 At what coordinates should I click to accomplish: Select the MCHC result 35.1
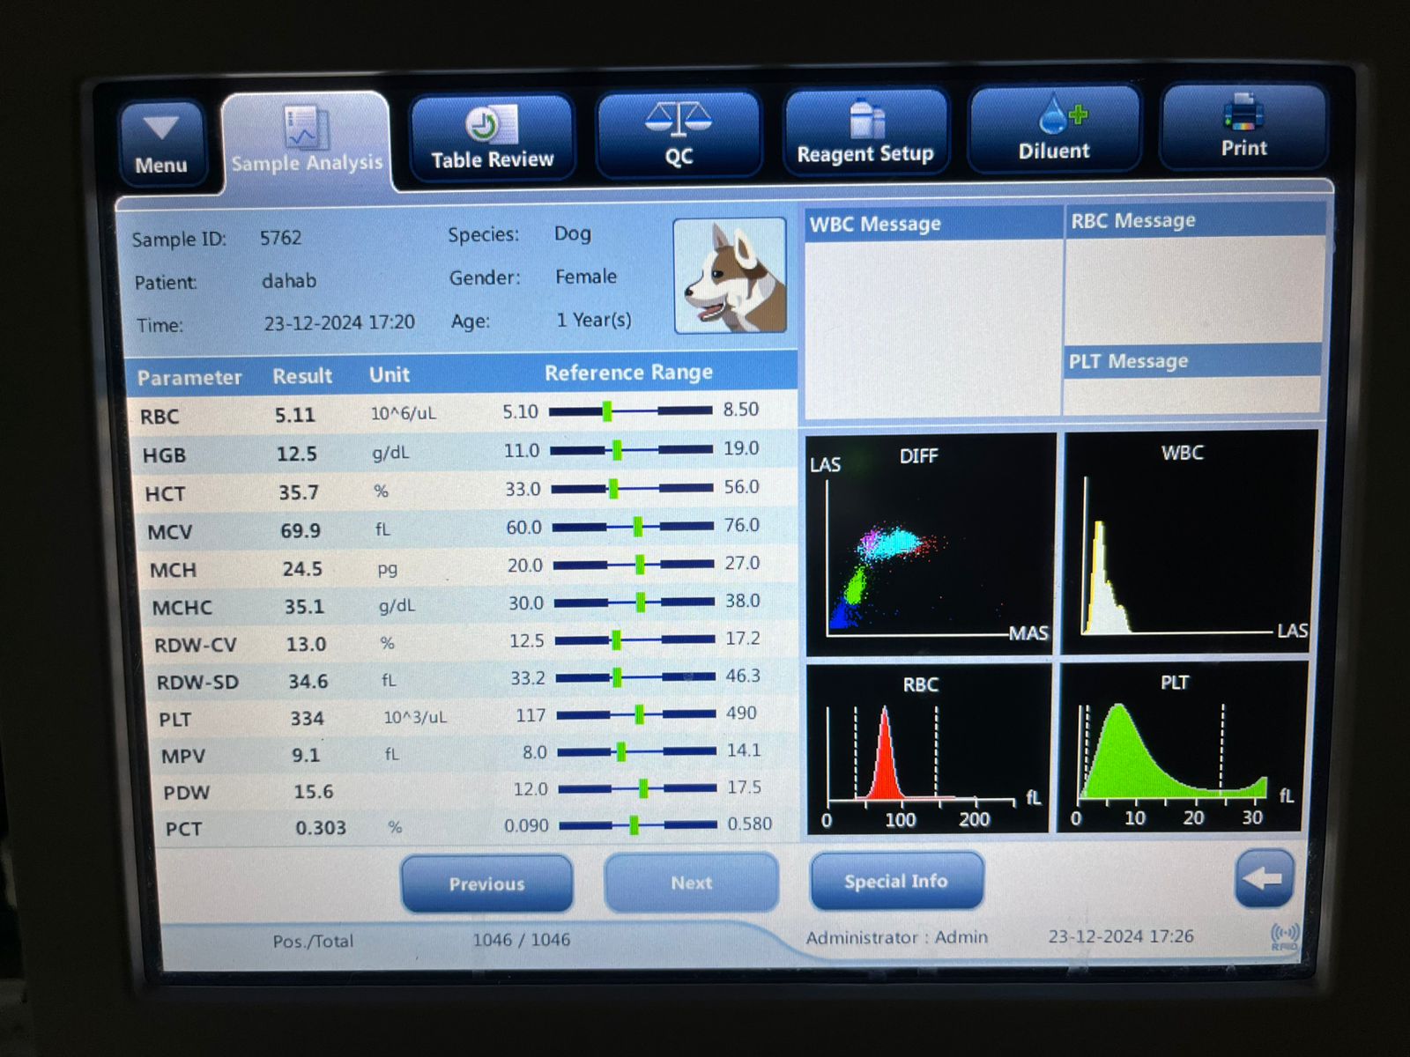304,607
